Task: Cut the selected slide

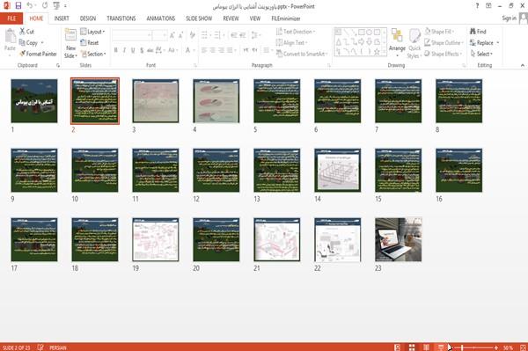Action: pyautogui.click(x=27, y=32)
